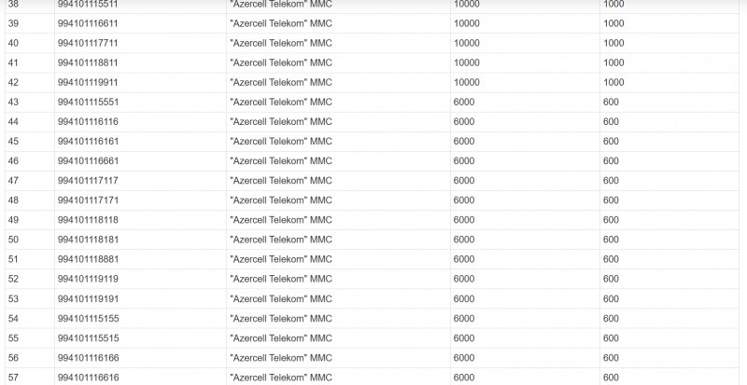Click row index 57
The width and height of the screenshot is (747, 385).
click(x=13, y=378)
